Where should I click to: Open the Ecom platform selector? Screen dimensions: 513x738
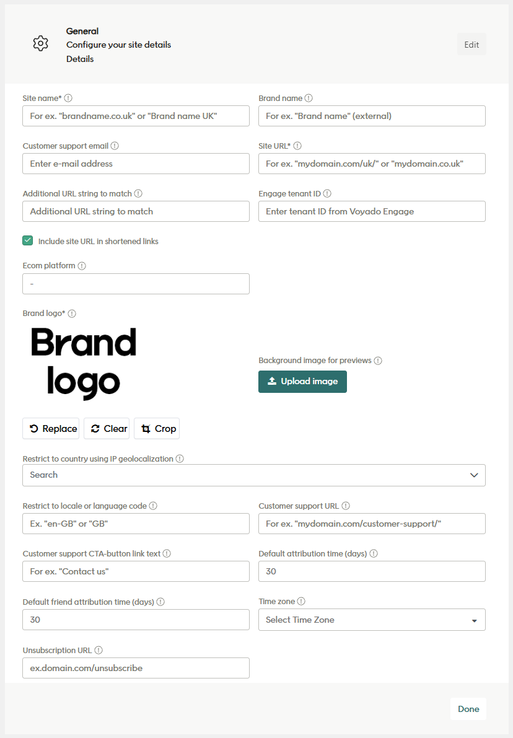point(136,284)
